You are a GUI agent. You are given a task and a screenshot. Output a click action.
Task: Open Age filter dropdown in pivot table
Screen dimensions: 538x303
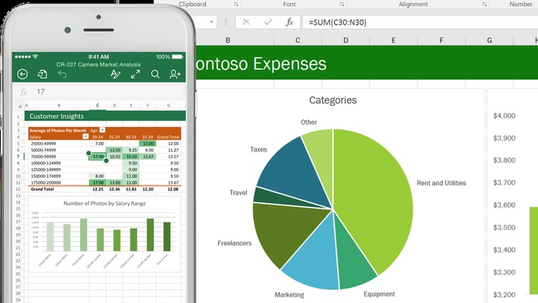(103, 130)
